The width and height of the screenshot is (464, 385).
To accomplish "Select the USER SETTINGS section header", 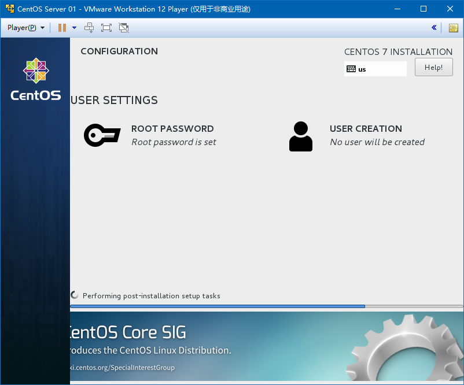I will (113, 100).
